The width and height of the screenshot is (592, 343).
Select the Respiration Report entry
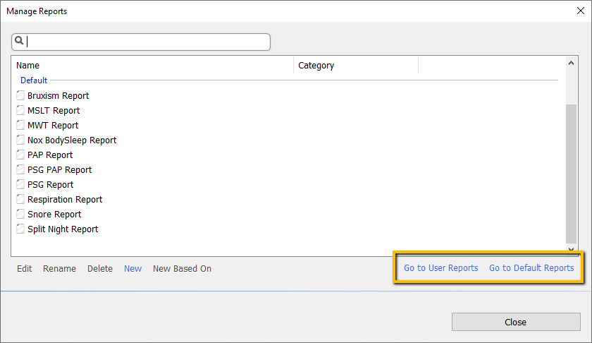[65, 199]
